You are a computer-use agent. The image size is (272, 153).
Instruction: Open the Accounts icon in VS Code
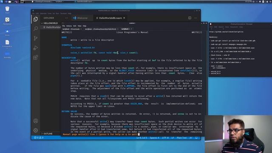click(36, 121)
